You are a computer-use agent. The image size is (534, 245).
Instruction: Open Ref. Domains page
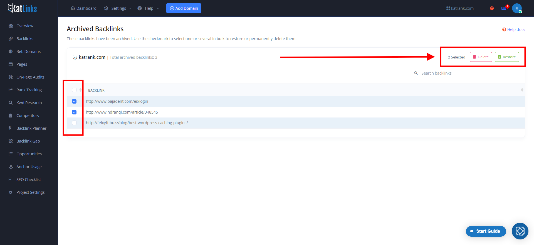point(28,52)
